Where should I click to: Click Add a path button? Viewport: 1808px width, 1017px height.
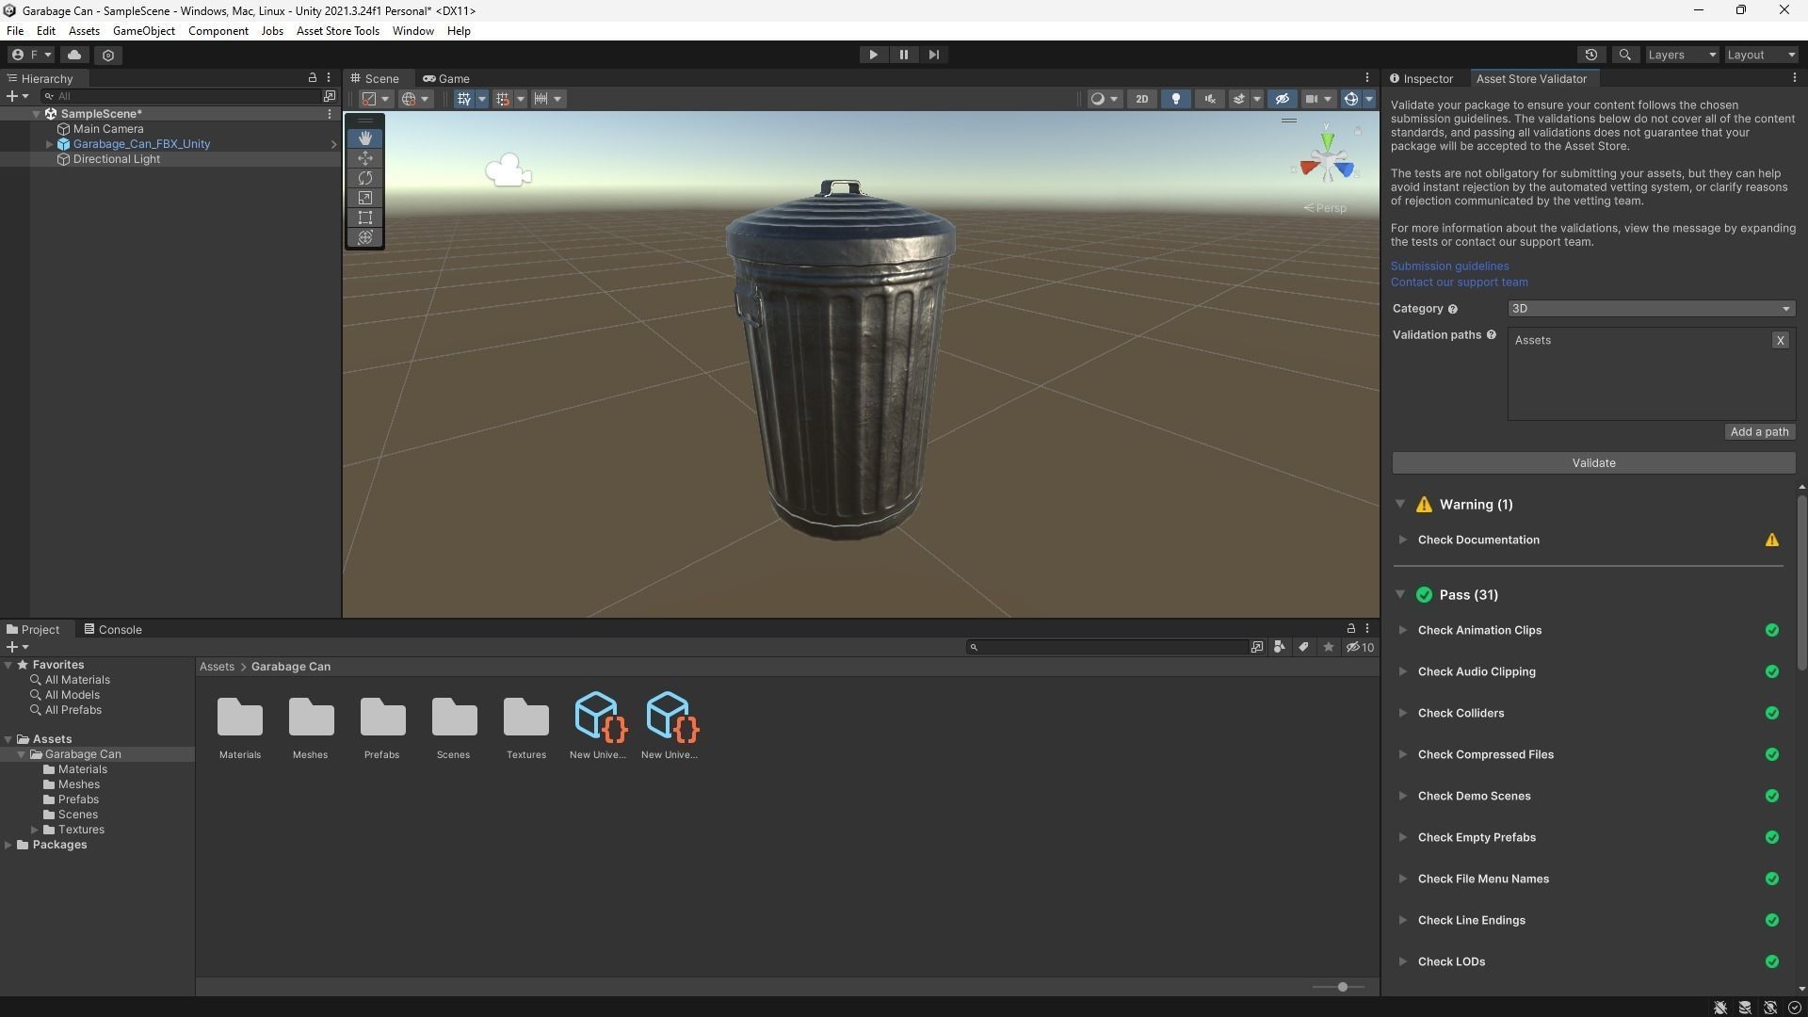pos(1759,432)
